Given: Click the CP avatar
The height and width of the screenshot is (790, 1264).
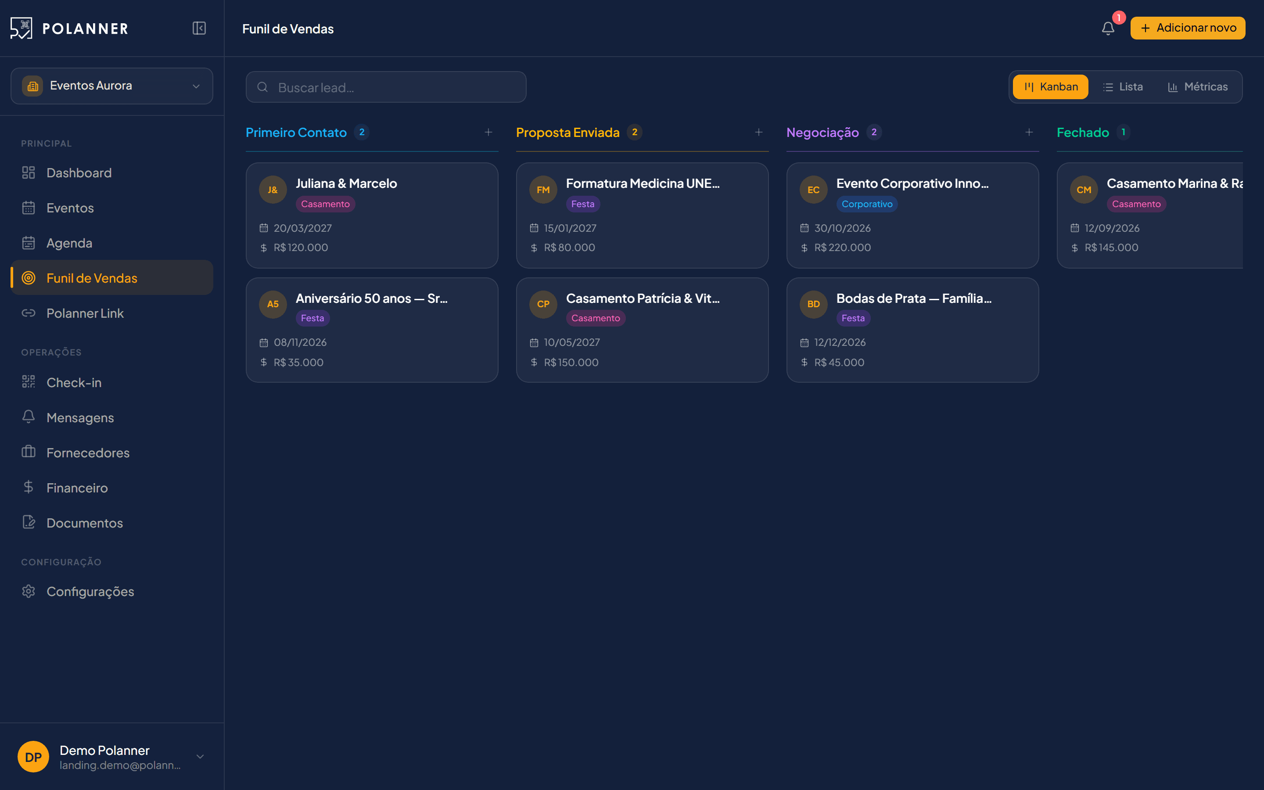Looking at the screenshot, I should [x=543, y=304].
